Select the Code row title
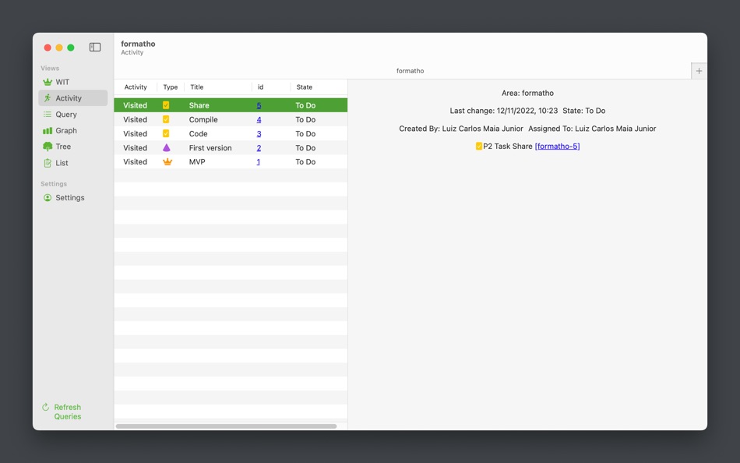Screen dimensions: 740x463 (x=198, y=134)
